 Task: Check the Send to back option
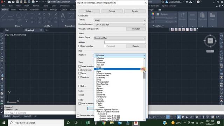(x=79, y=70)
